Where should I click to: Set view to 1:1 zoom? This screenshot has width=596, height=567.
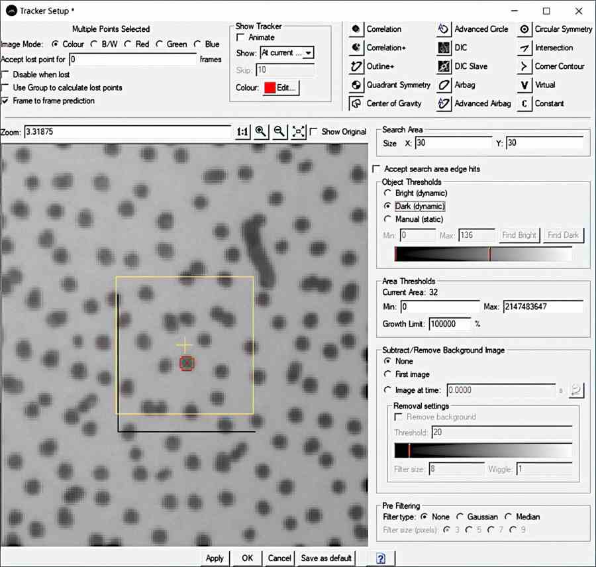(242, 131)
